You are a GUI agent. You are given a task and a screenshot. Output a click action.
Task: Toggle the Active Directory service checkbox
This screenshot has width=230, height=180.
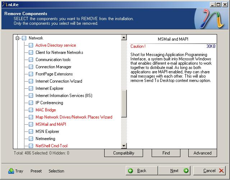[31, 45]
